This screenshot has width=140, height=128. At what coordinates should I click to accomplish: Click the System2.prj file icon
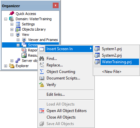[x=97, y=55]
